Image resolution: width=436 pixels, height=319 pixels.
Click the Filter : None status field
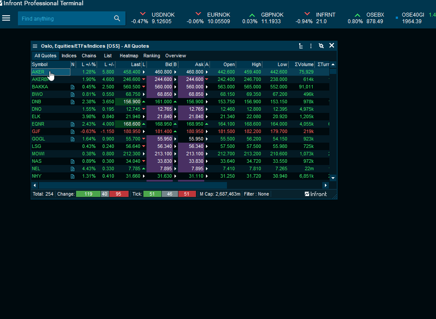(x=256, y=194)
